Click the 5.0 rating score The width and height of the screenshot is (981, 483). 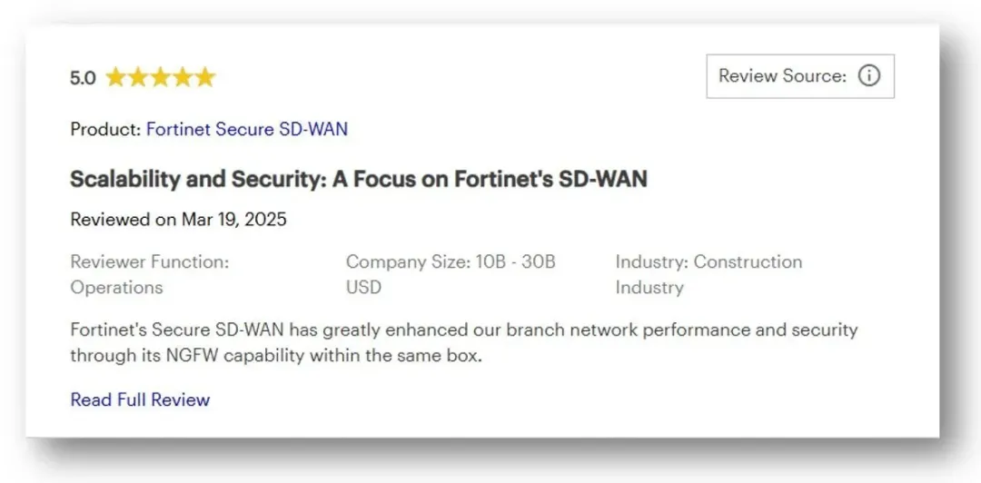click(x=83, y=78)
